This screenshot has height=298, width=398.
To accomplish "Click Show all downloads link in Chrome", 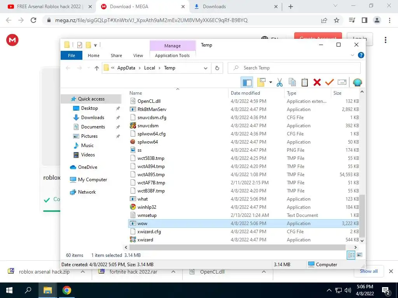I will 368,271.
